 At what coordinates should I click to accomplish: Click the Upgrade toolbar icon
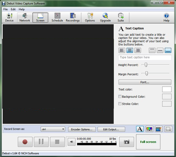click(x=105, y=17)
